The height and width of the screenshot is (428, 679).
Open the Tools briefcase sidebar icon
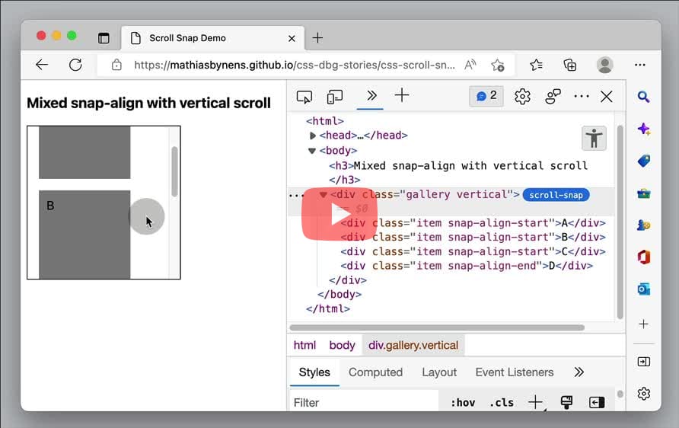click(643, 193)
